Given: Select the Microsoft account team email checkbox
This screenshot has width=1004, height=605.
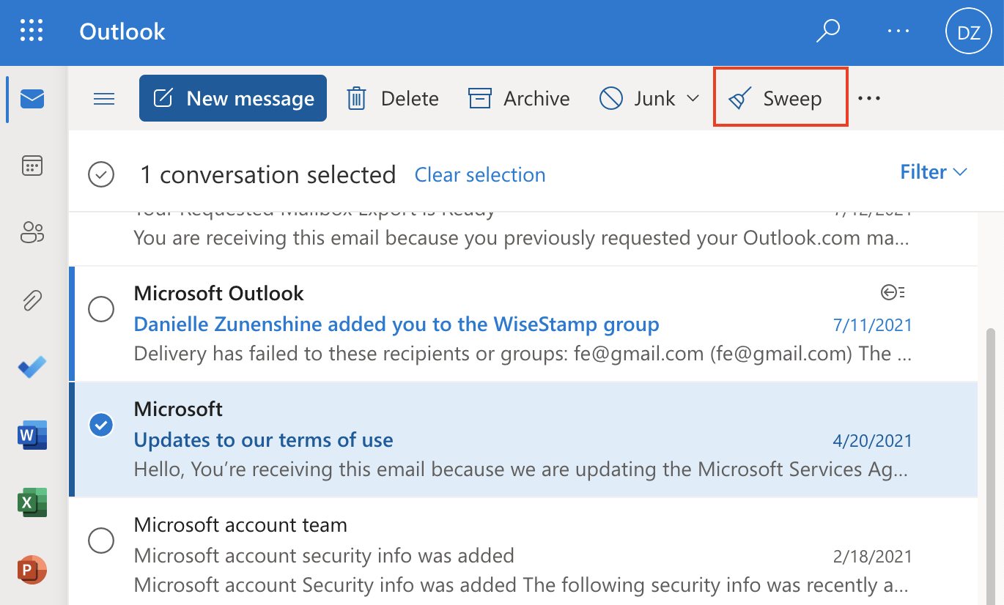Looking at the screenshot, I should [101, 541].
